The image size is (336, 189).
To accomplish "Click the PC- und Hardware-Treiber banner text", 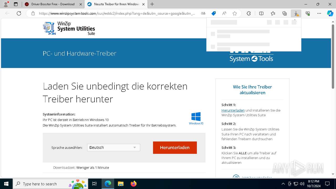I will pyautogui.click(x=80, y=53).
